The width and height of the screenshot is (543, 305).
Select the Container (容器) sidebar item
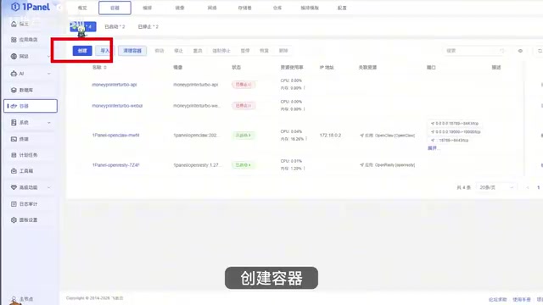point(31,106)
